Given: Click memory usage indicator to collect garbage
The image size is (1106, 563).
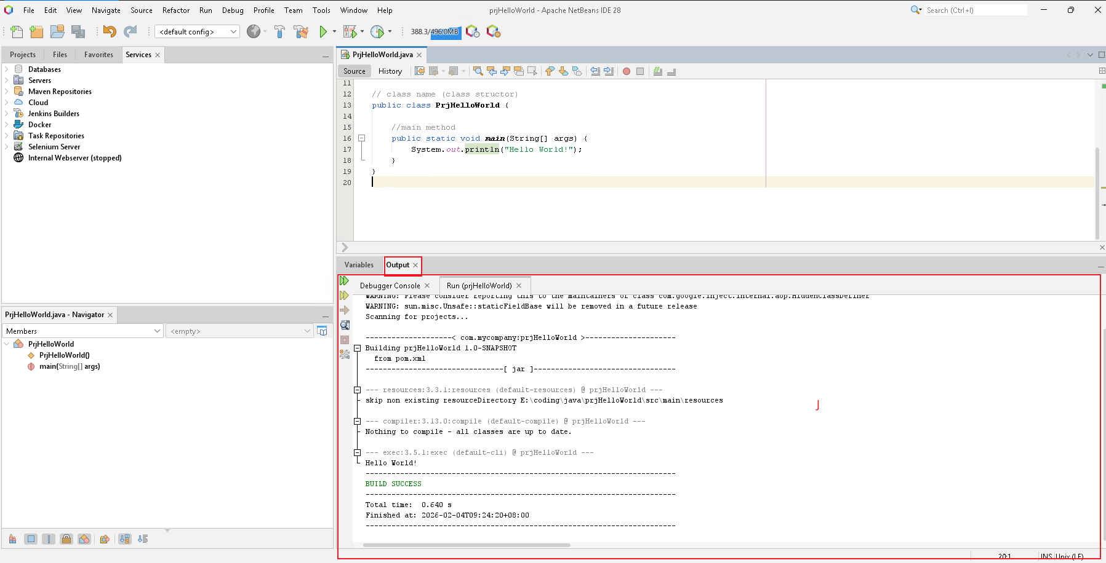Looking at the screenshot, I should 435,32.
